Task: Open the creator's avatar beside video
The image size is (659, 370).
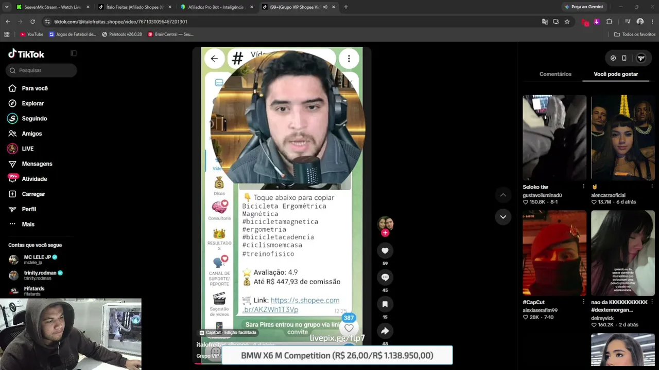Action: point(385,223)
